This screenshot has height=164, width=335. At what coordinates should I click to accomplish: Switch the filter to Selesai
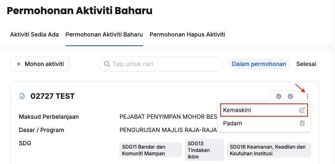[x=306, y=64]
